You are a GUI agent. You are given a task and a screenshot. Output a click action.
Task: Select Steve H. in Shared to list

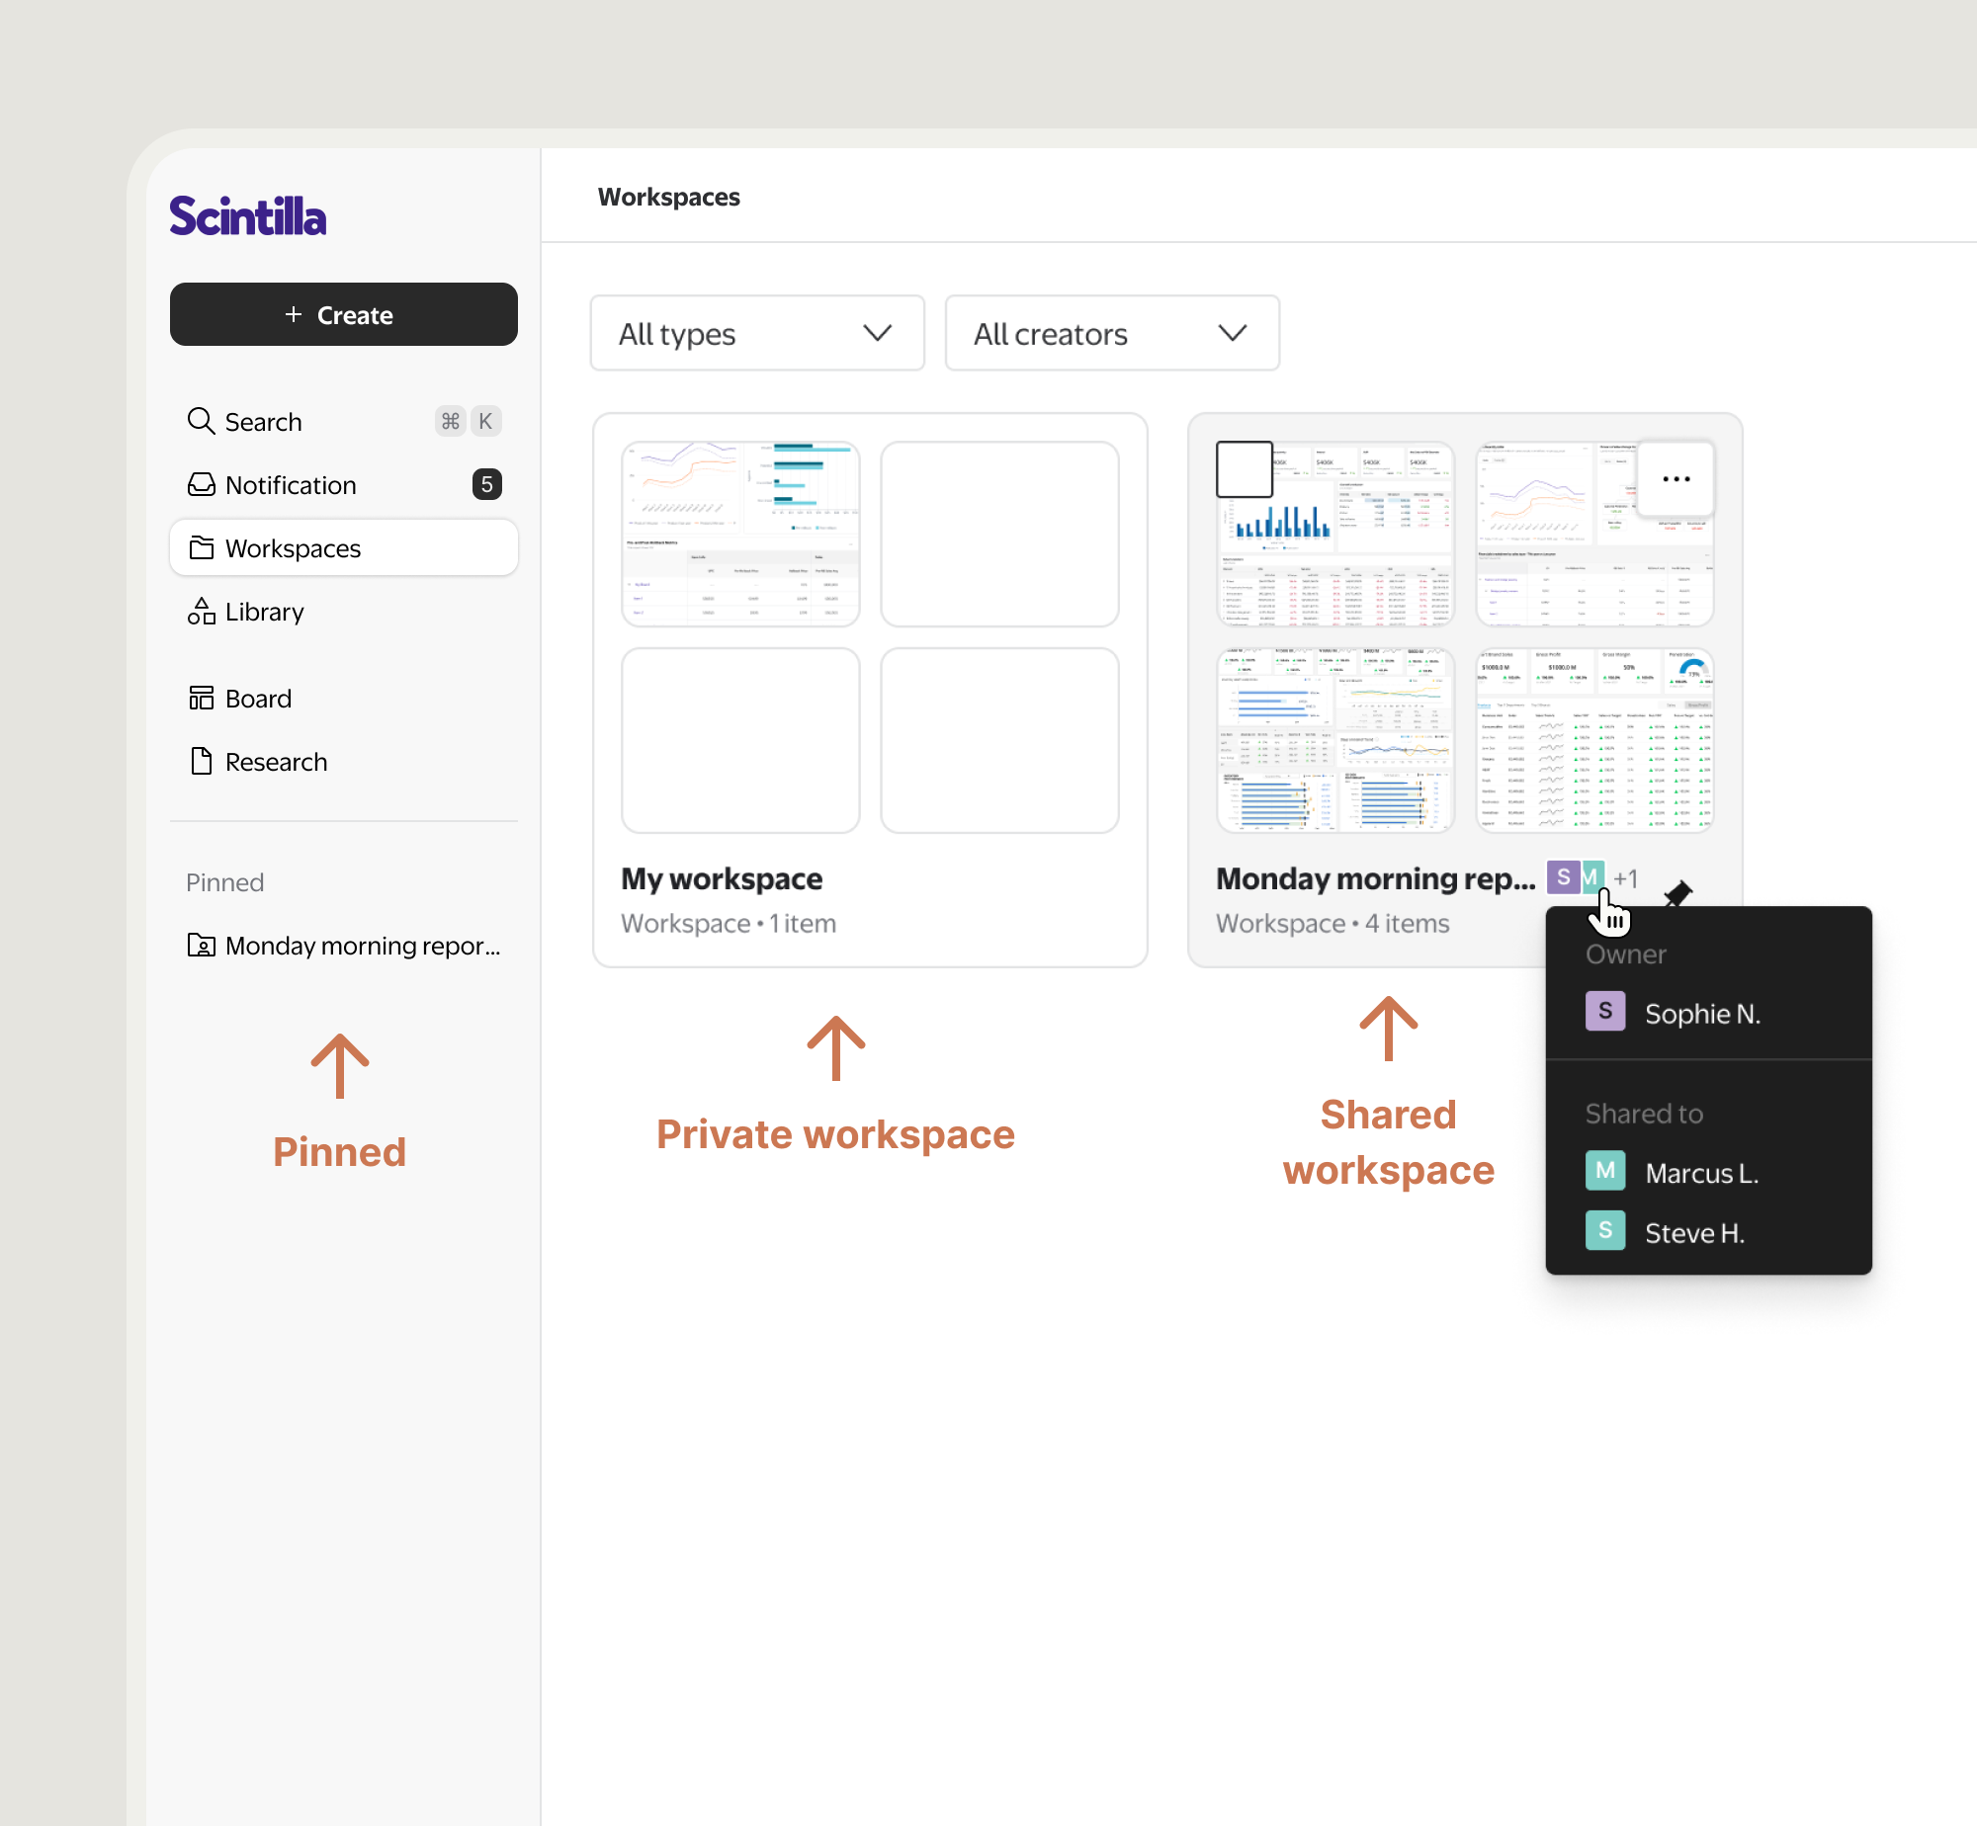[1695, 1233]
